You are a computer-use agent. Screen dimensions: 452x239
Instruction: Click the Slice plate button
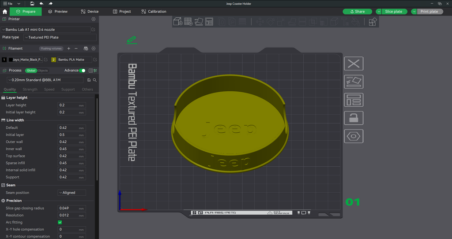point(394,11)
